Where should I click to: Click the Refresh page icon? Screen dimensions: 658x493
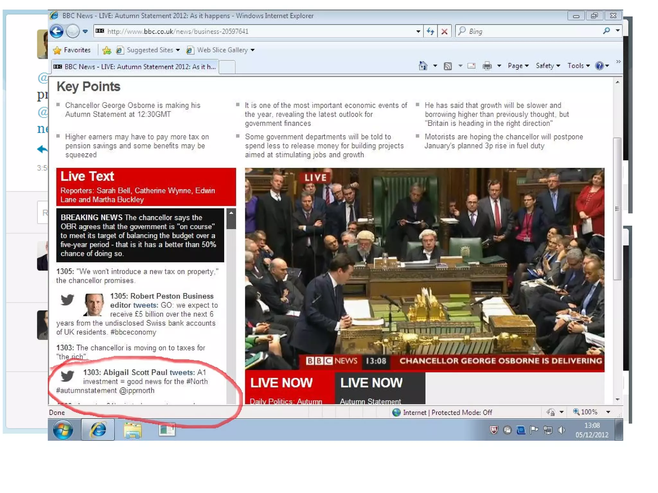pyautogui.click(x=430, y=31)
